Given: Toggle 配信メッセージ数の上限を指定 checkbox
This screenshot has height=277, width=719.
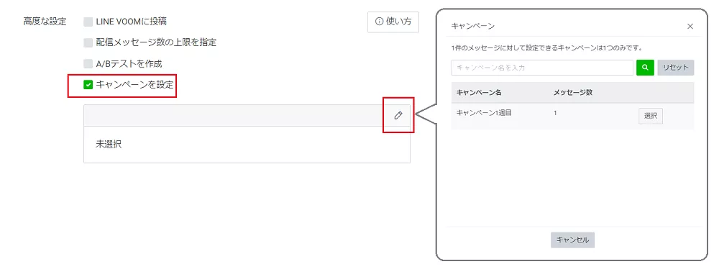Looking at the screenshot, I should pyautogui.click(x=88, y=42).
